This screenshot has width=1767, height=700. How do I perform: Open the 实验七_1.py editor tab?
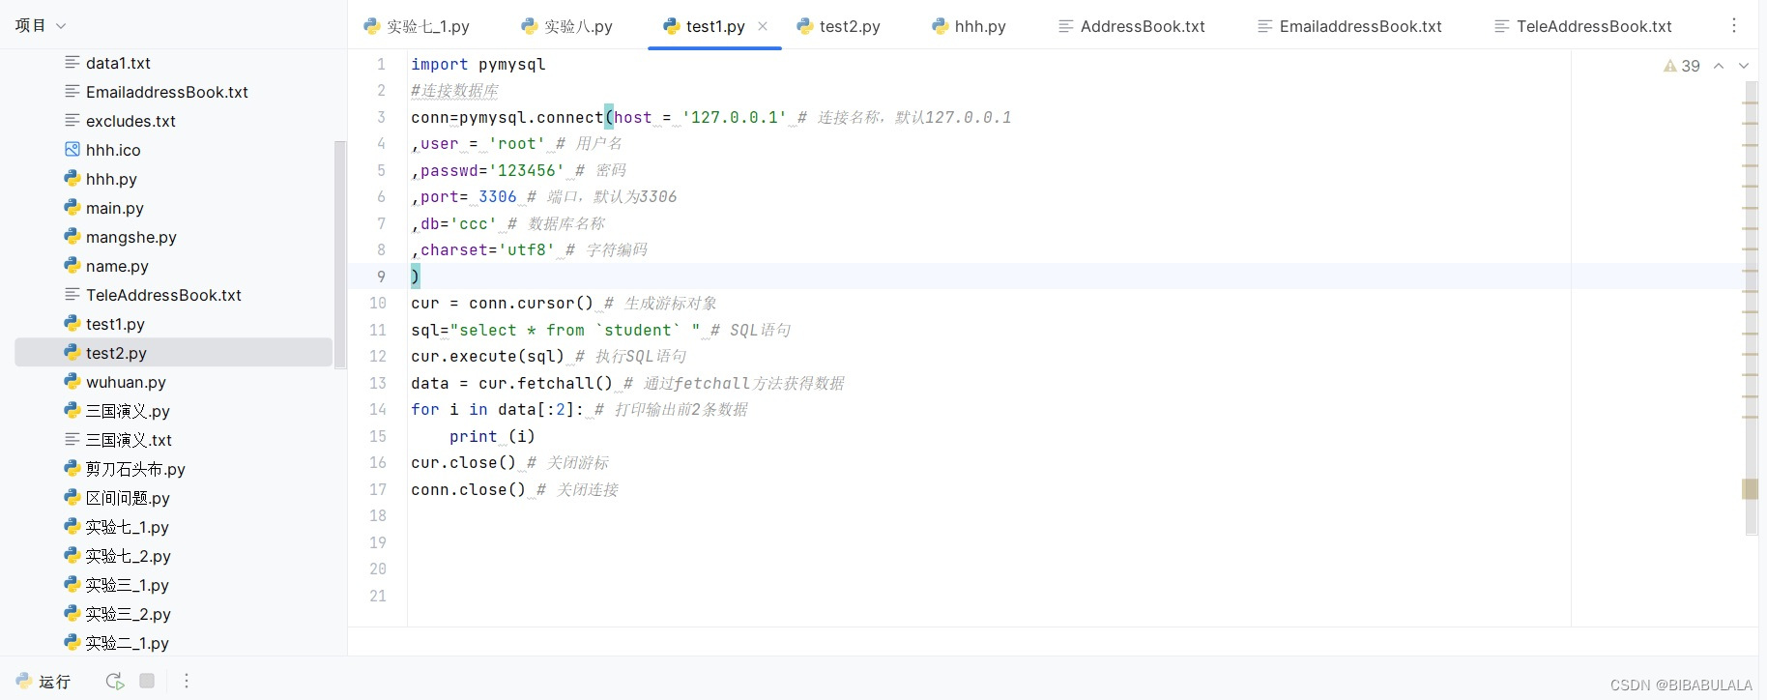(x=417, y=26)
